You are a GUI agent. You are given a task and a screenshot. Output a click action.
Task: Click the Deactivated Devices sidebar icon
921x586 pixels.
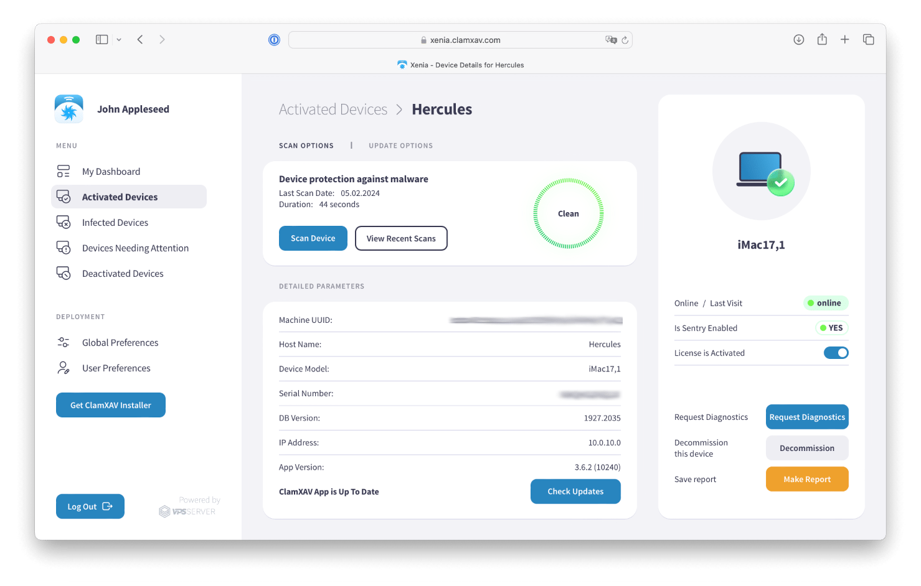(64, 273)
